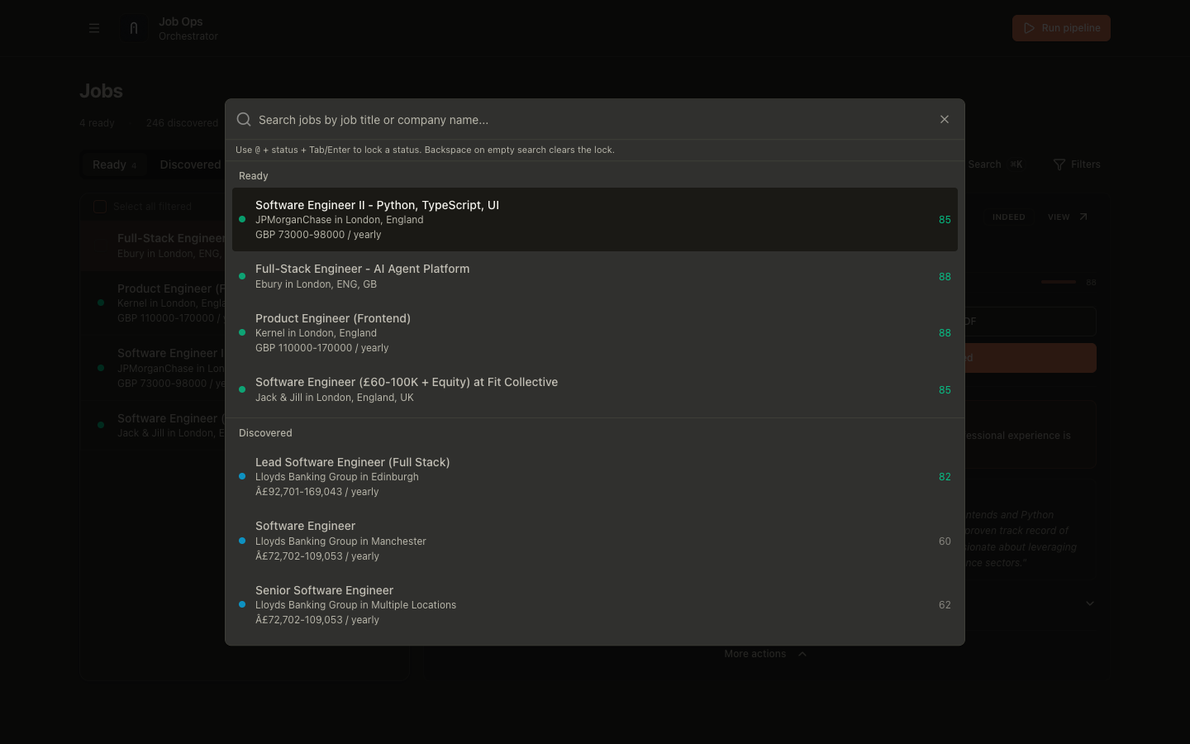Screen dimensions: 1190x744
Task: Expand the chevron below the score panel
Action: (x=1089, y=603)
